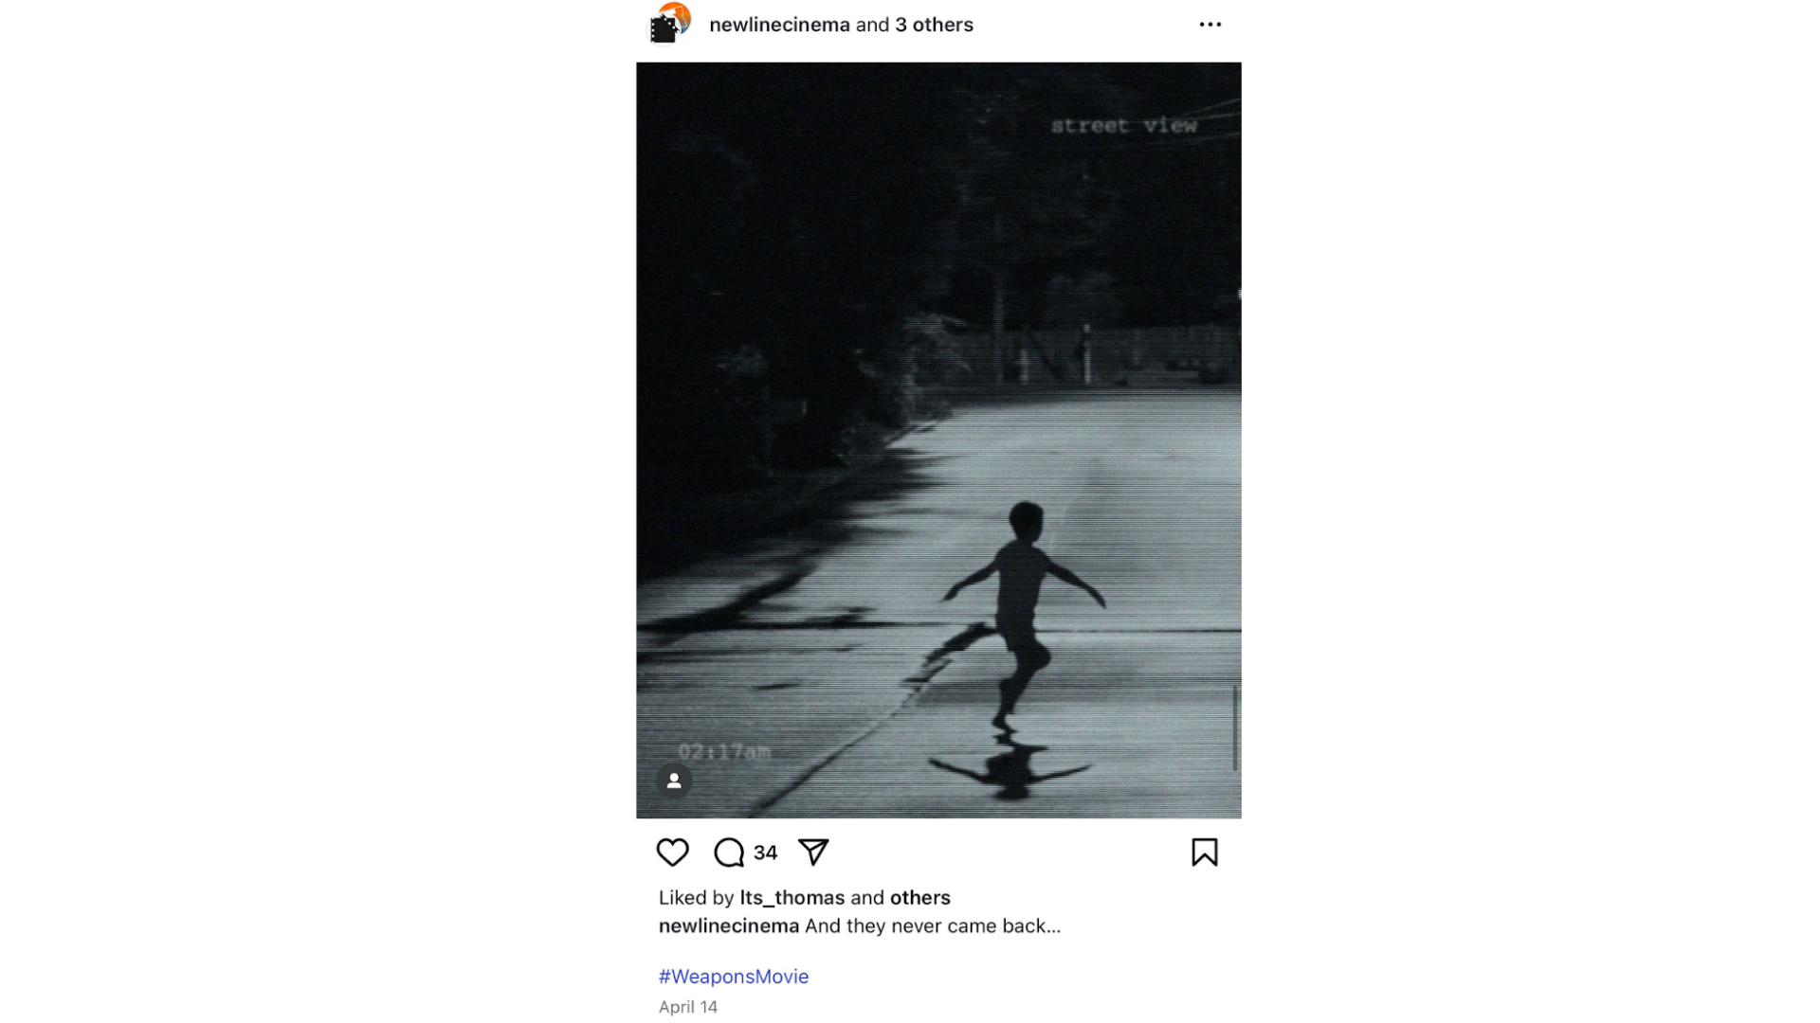Save the post with the bookmark icon
The height and width of the screenshot is (1023, 1820).
[1204, 852]
